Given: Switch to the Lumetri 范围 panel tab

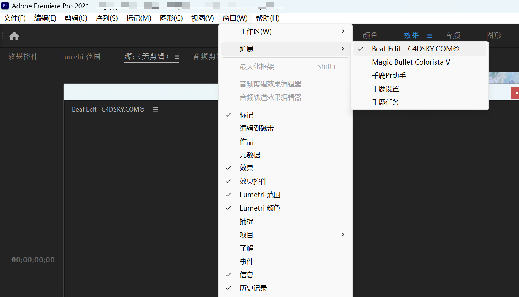Looking at the screenshot, I should tap(80, 56).
